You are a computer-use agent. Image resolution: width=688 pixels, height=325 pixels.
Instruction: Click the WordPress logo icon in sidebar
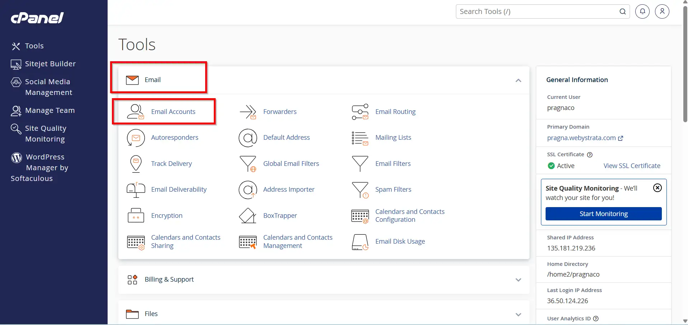[17, 158]
